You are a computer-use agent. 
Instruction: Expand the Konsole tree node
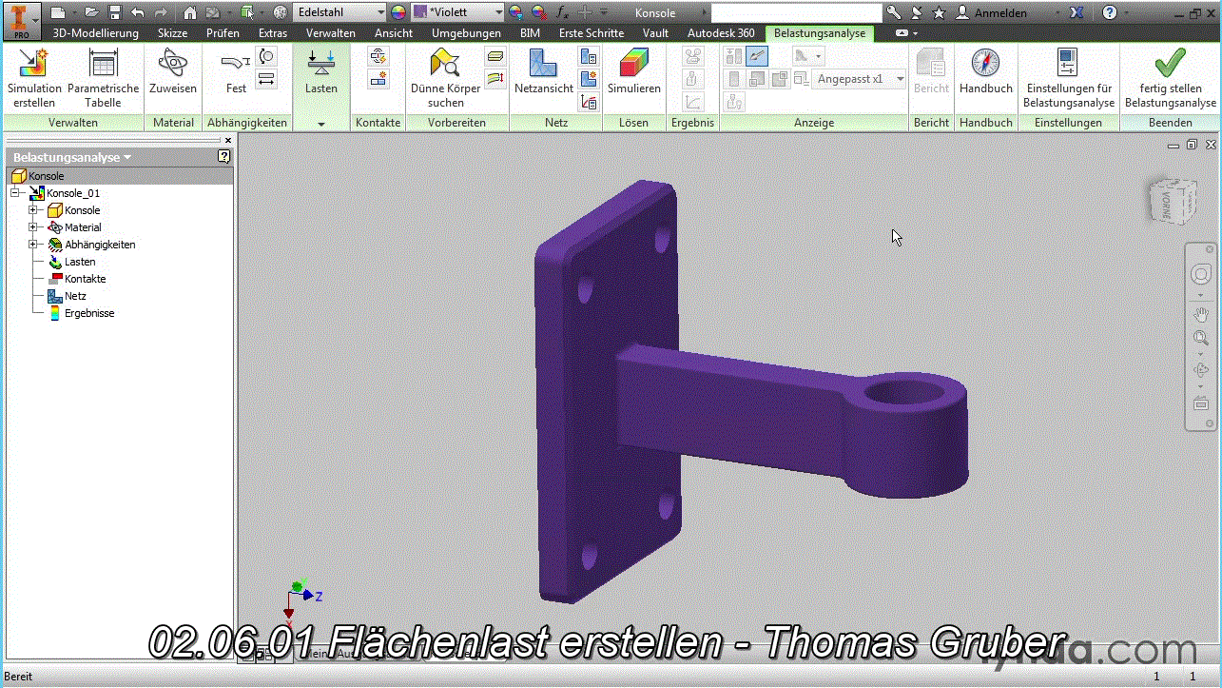click(32, 210)
